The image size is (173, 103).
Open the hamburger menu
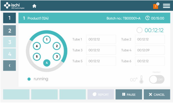166,6
